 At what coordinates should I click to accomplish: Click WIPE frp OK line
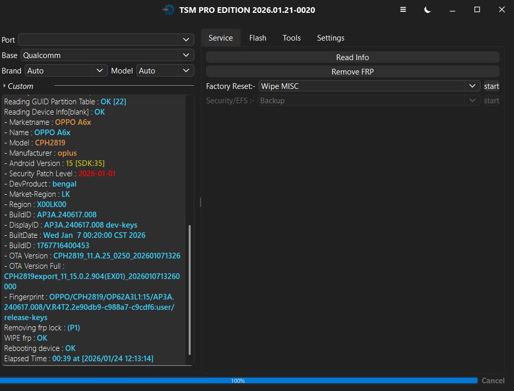pos(26,338)
